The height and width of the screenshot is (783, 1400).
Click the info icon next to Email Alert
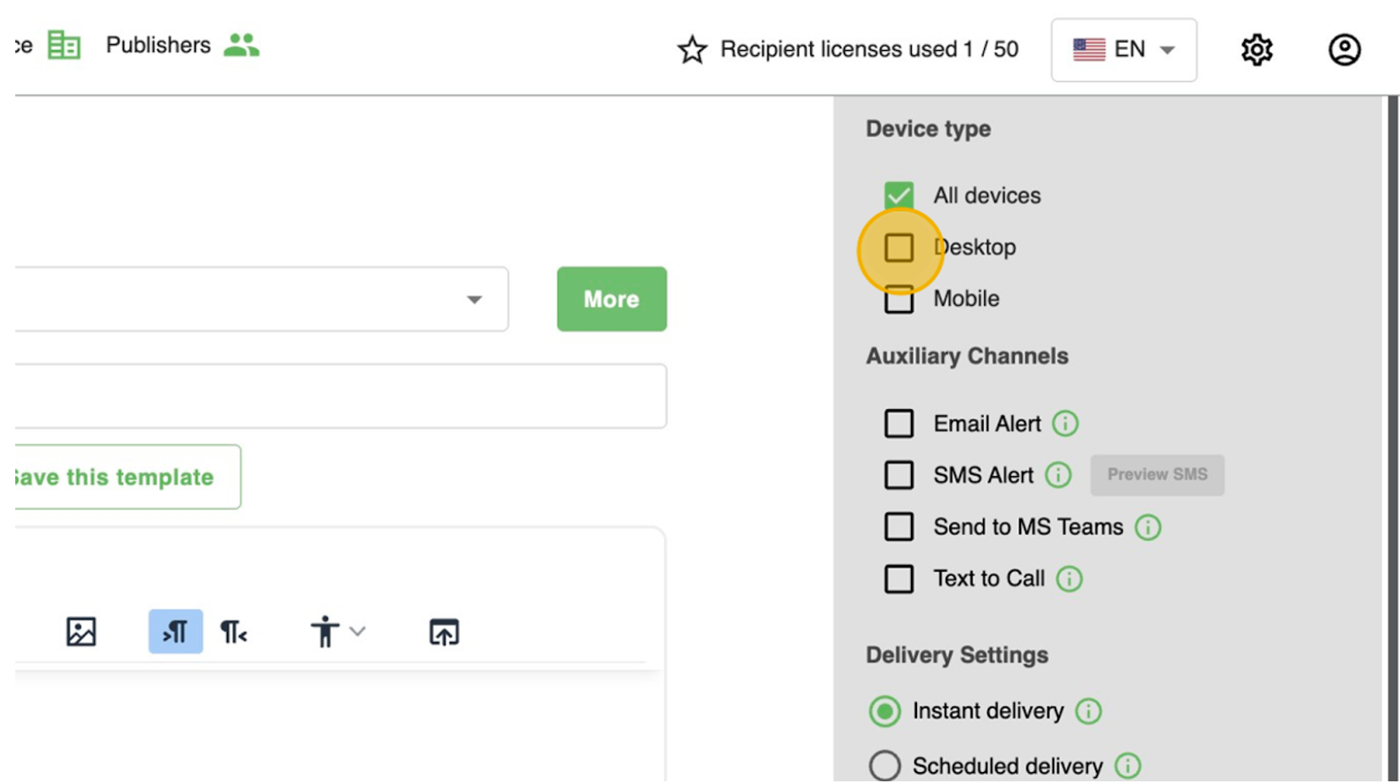coord(1065,424)
